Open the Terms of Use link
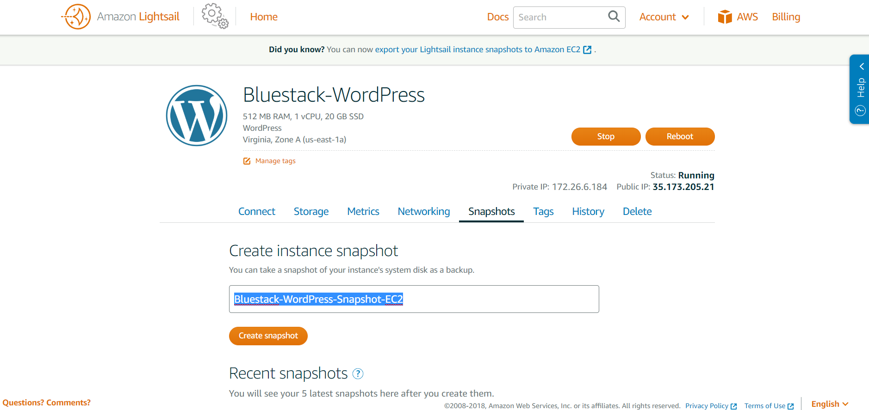The width and height of the screenshot is (869, 410). [765, 406]
